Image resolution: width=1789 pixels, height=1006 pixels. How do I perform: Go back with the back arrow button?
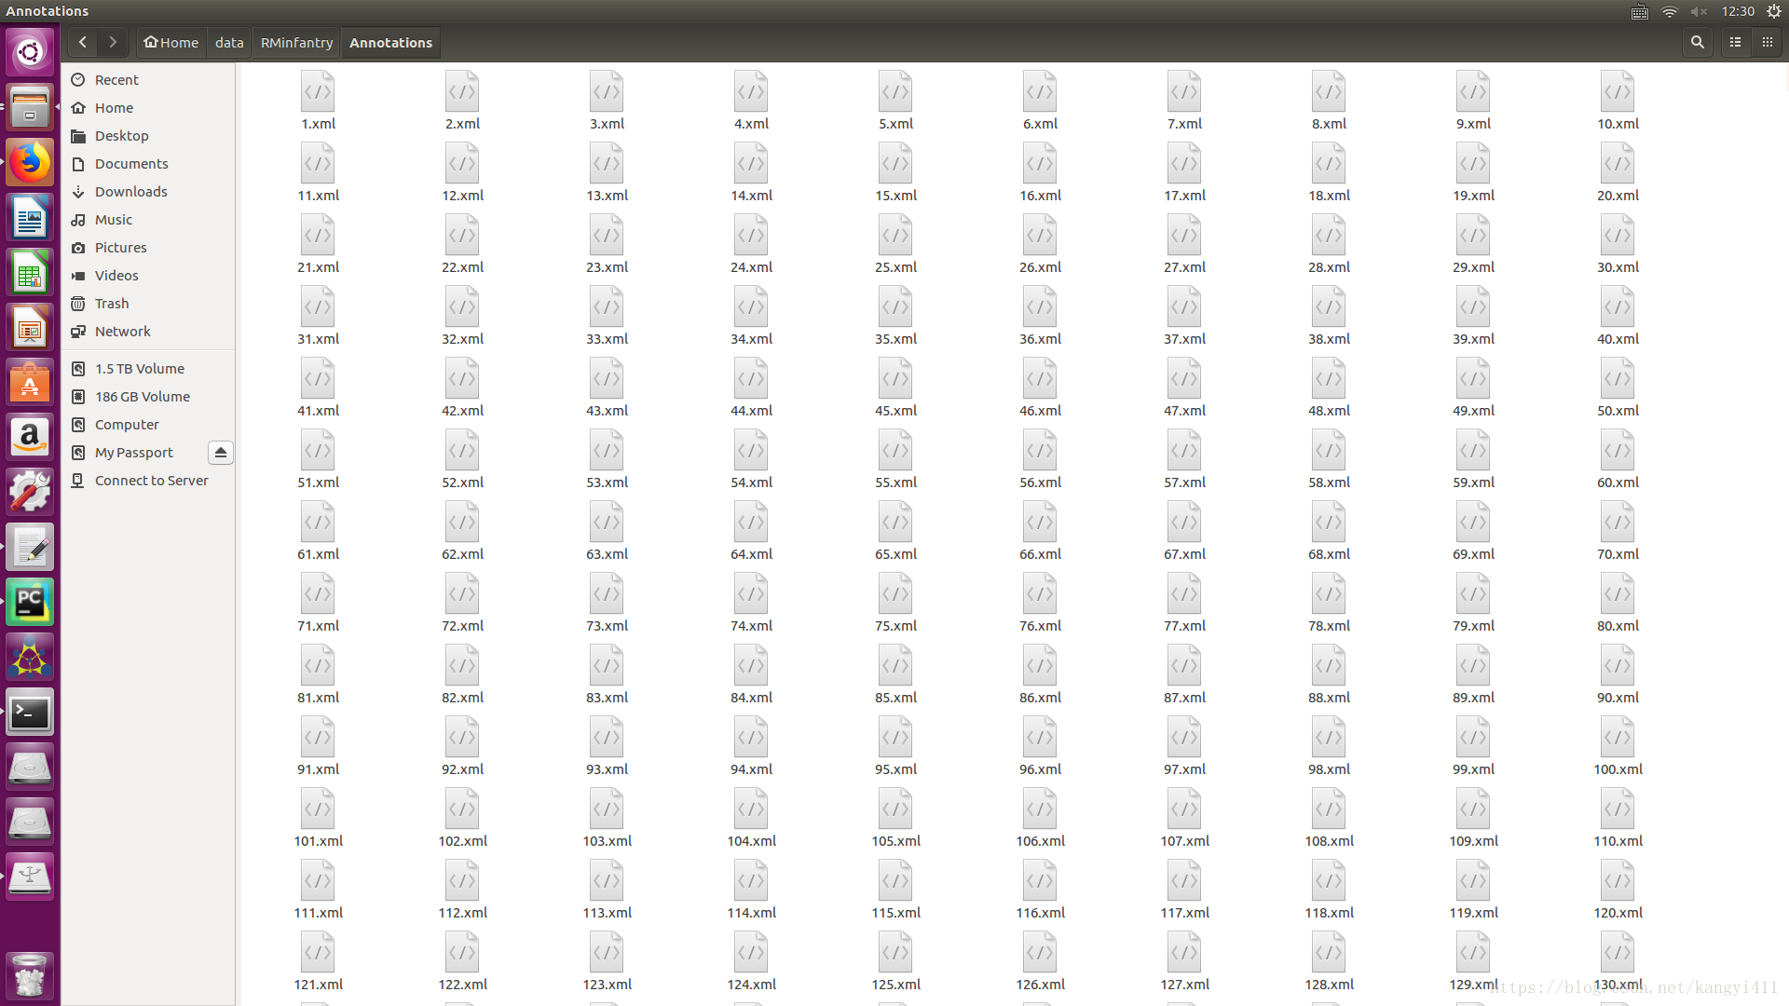pos(83,42)
